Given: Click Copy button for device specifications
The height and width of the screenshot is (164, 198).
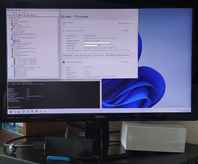Looking at the screenshot, I should tap(126, 30).
